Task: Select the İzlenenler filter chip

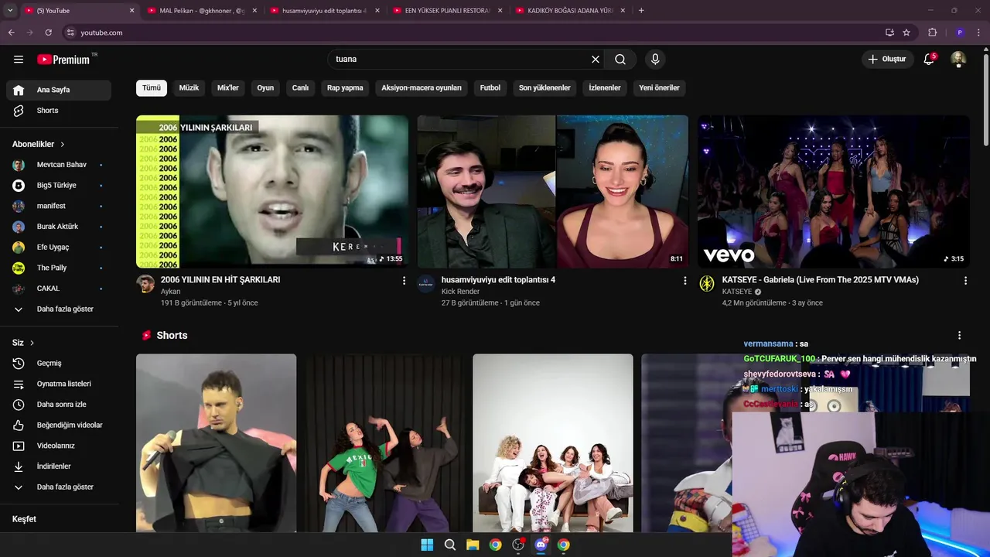Action: click(605, 88)
